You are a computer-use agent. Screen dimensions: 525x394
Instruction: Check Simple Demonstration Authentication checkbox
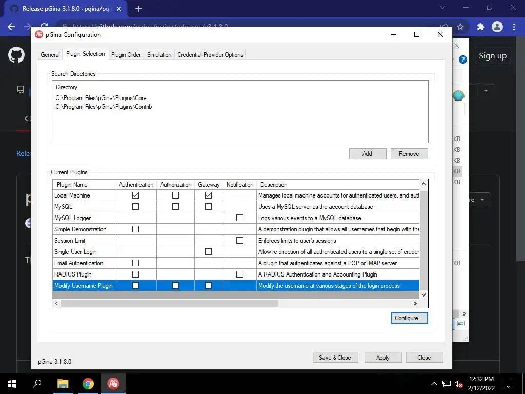point(135,229)
